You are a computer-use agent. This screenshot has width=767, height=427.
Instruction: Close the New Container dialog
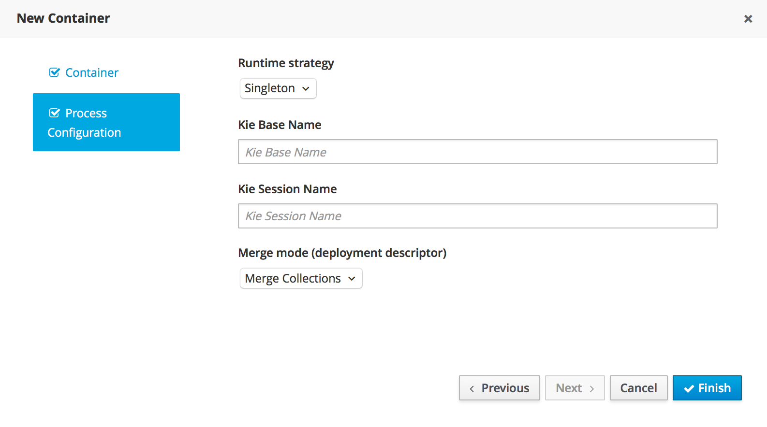pos(748,19)
